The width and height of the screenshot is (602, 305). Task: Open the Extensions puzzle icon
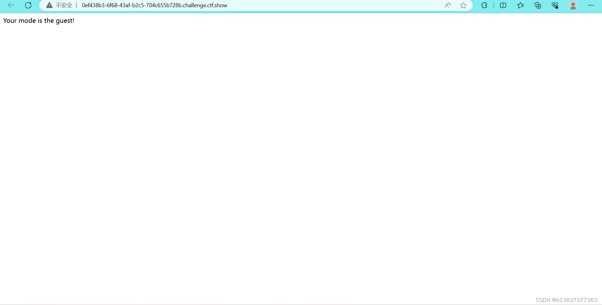(484, 5)
